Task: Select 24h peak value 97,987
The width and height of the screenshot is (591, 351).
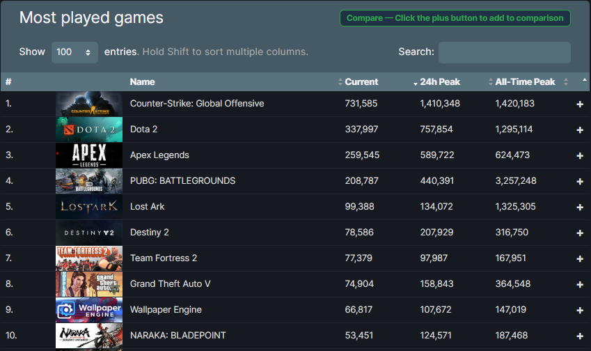Action: (x=434, y=258)
